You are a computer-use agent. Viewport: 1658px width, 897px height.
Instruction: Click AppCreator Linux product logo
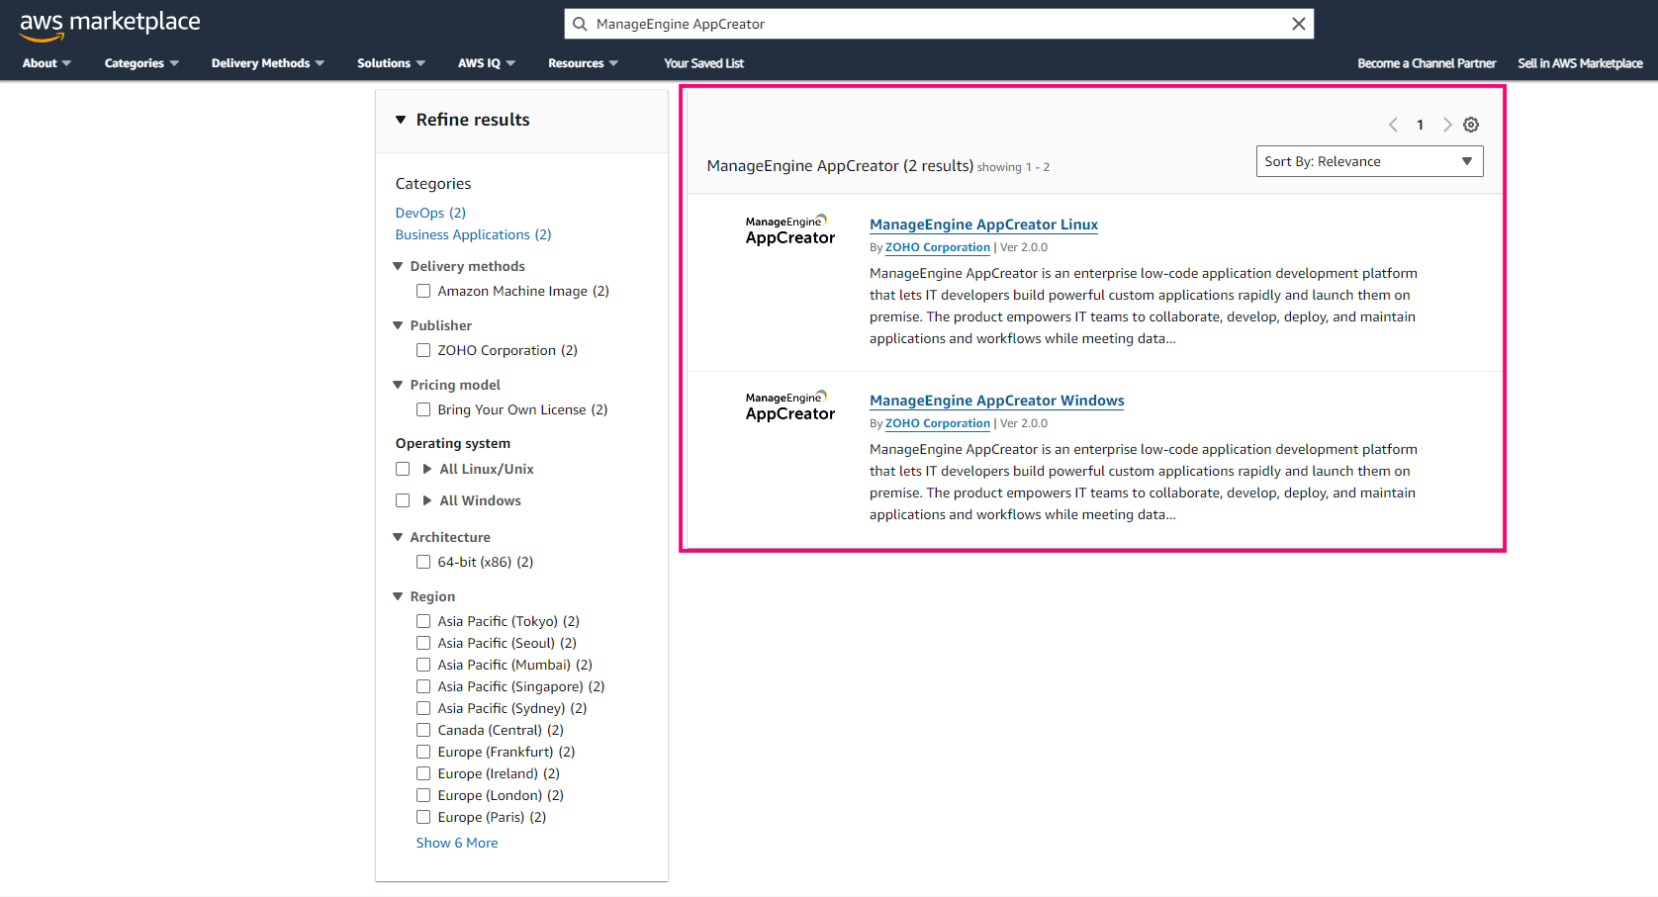tap(789, 230)
